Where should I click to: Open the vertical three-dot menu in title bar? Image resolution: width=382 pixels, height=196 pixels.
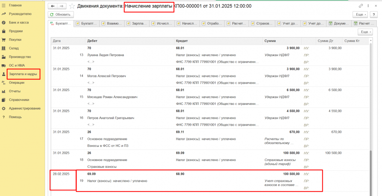pos(368,6)
